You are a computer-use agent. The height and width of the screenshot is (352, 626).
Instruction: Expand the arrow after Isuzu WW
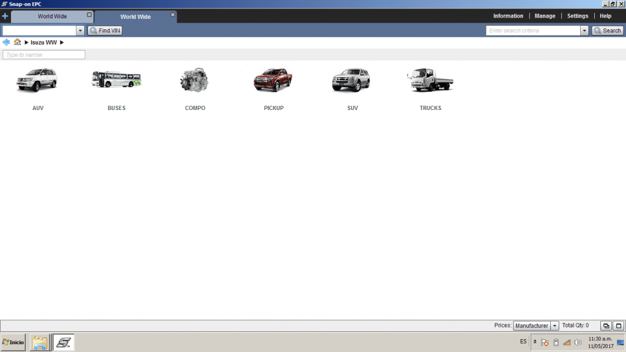coord(62,42)
